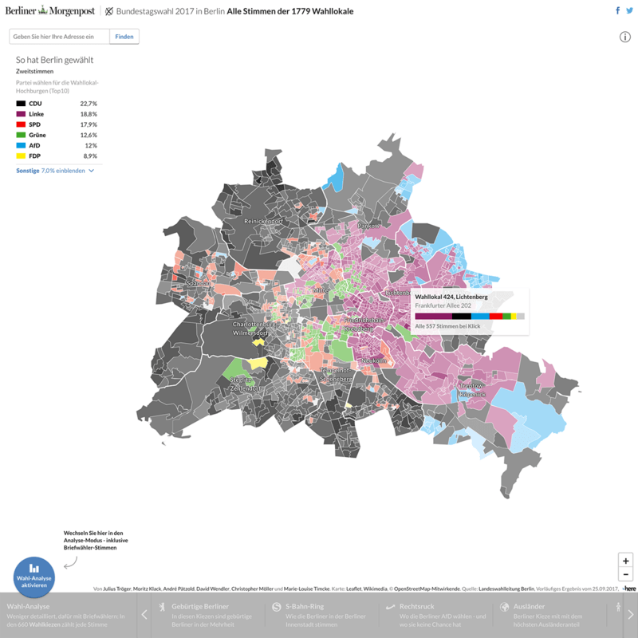This screenshot has height=638, width=638.
Task: Expand Sonstige 7,0% einblenden
Action: click(x=55, y=171)
